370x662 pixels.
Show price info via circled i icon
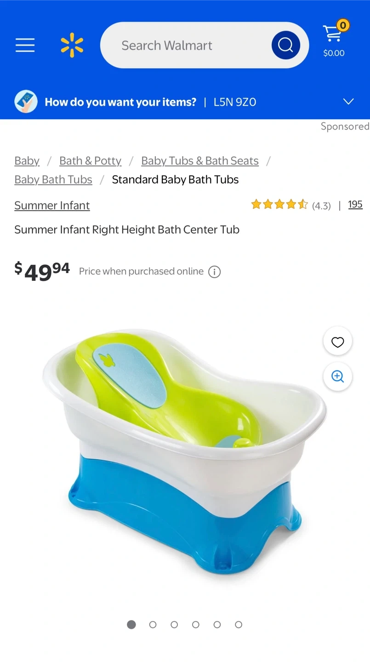point(214,272)
